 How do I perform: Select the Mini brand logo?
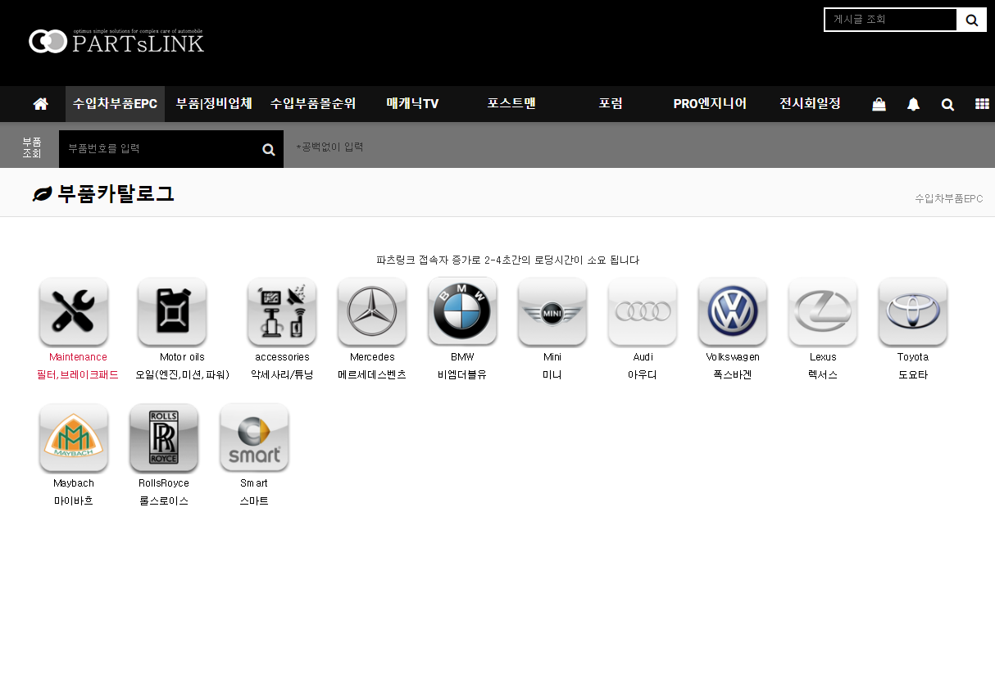click(552, 312)
